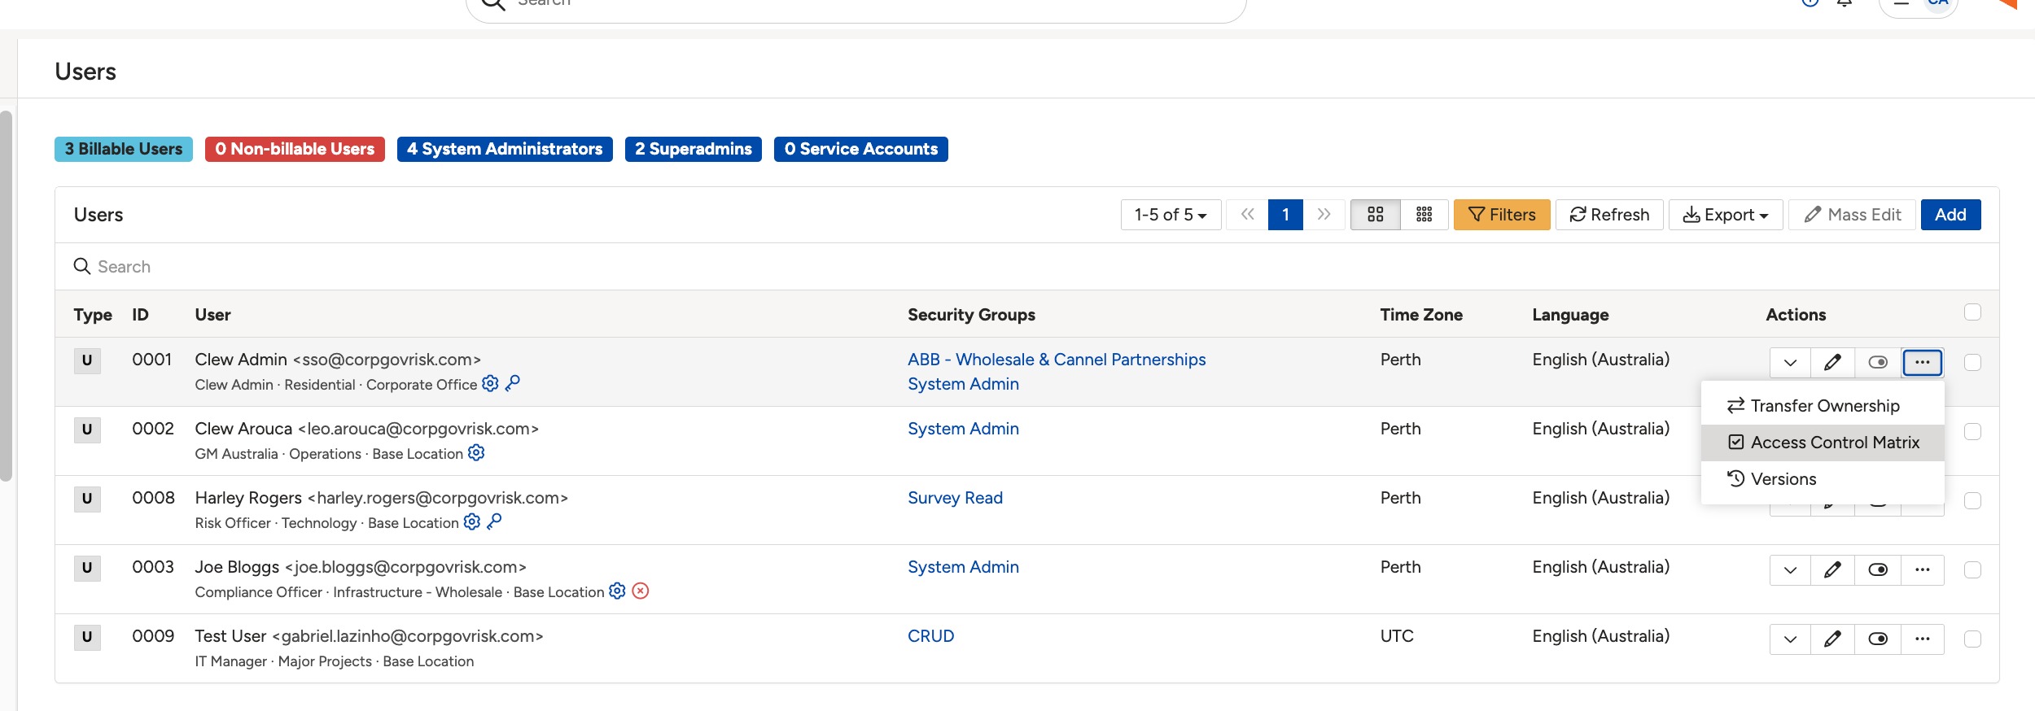Click gear icon in Harley Rogers row
The width and height of the screenshot is (2035, 711).
(472, 521)
